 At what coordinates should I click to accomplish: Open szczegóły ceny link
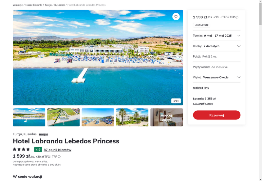click(203, 103)
